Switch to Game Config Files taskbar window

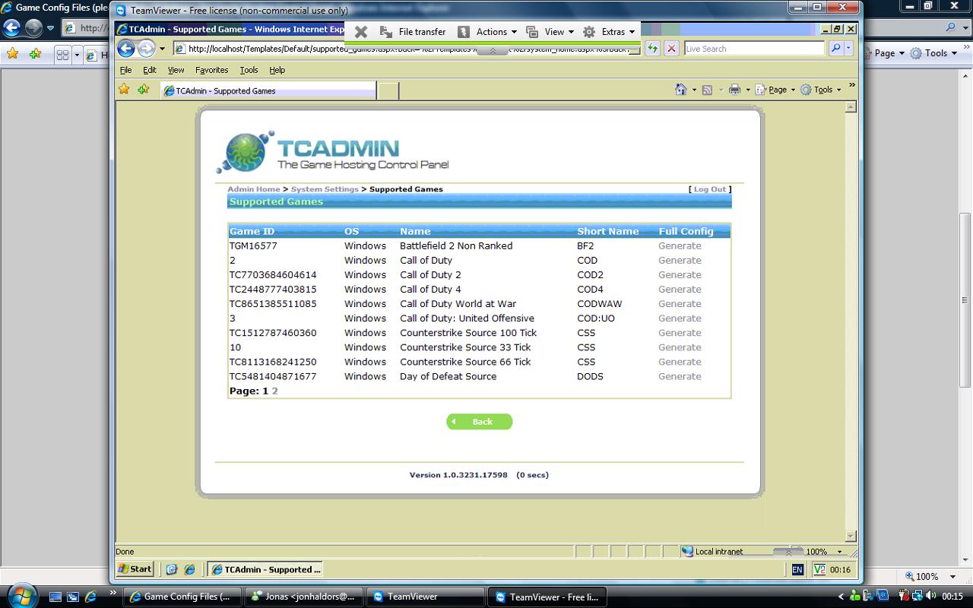pyautogui.click(x=182, y=597)
